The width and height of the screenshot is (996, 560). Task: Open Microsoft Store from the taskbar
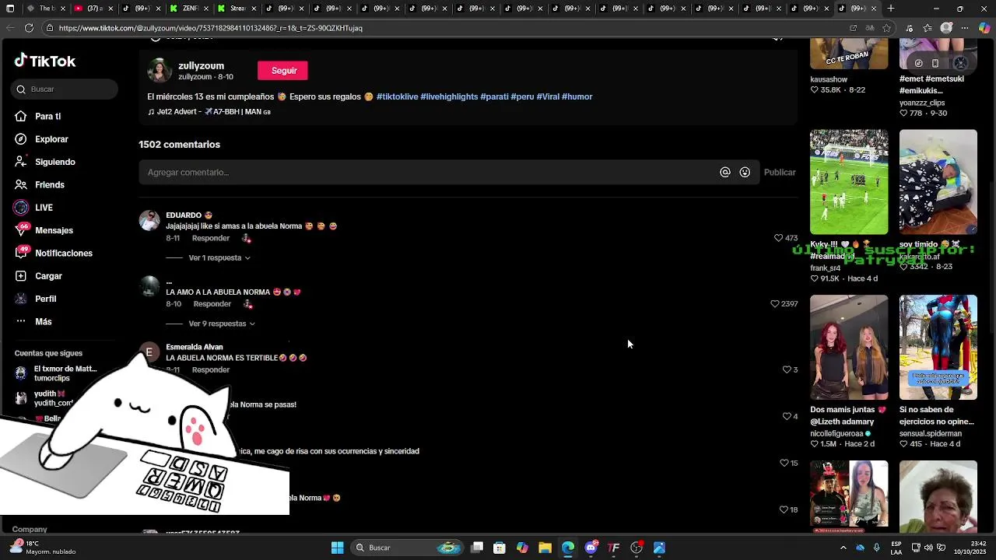[500, 548]
